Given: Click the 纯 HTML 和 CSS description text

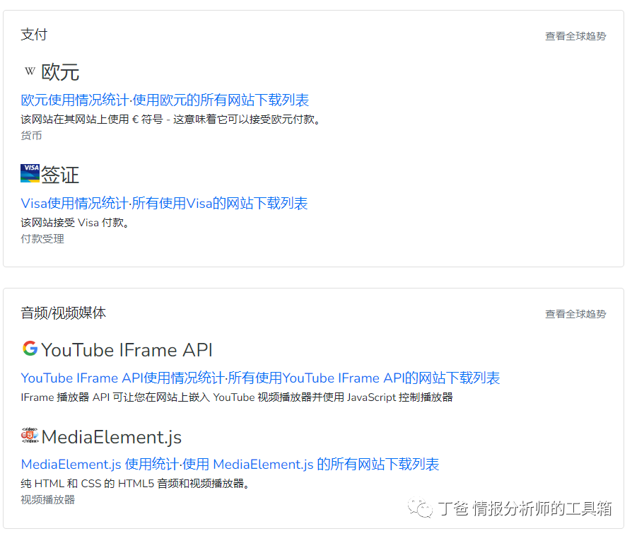Looking at the screenshot, I should pos(135,483).
